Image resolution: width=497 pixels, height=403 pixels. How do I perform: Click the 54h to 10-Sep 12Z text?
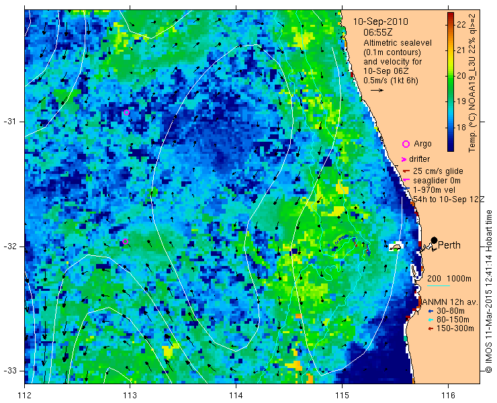449,199
